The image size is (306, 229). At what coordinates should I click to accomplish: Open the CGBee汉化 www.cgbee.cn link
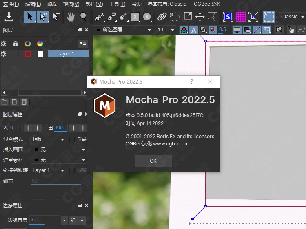click(156, 144)
